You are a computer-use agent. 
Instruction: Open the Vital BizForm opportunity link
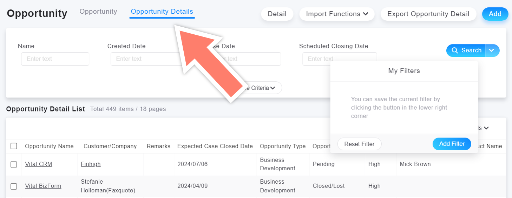(x=43, y=186)
